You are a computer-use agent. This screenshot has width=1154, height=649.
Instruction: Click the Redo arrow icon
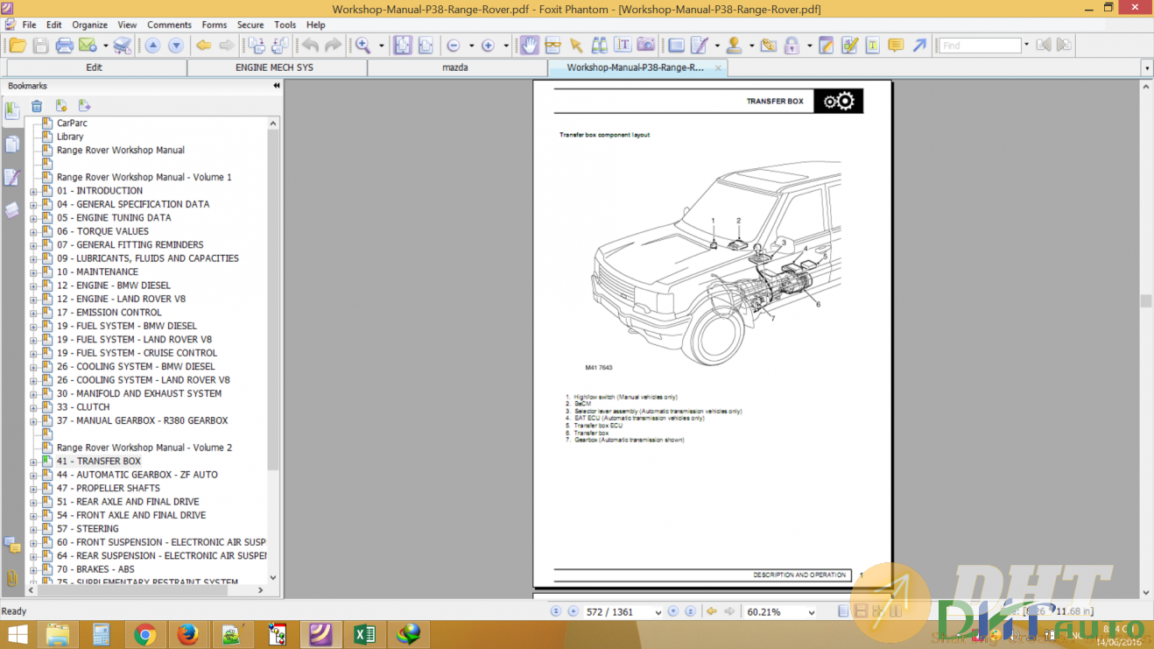coord(333,46)
